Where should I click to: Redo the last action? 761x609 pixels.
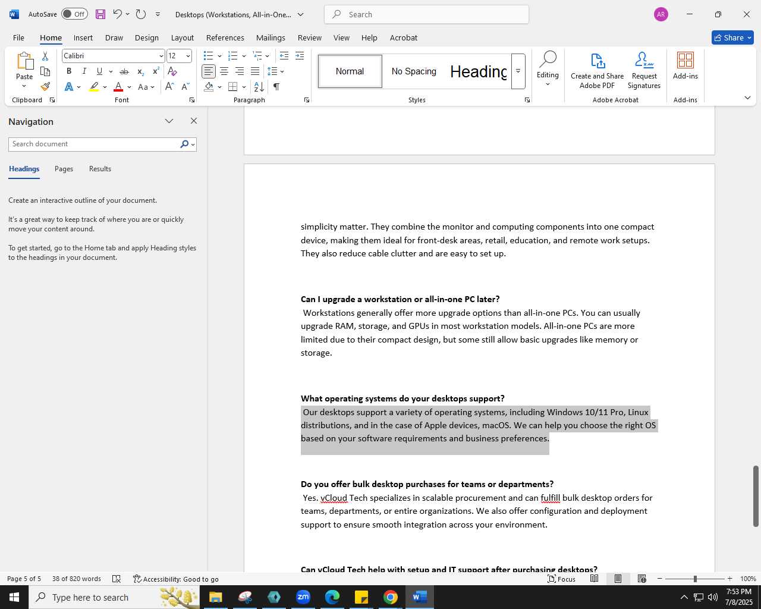pos(141,14)
